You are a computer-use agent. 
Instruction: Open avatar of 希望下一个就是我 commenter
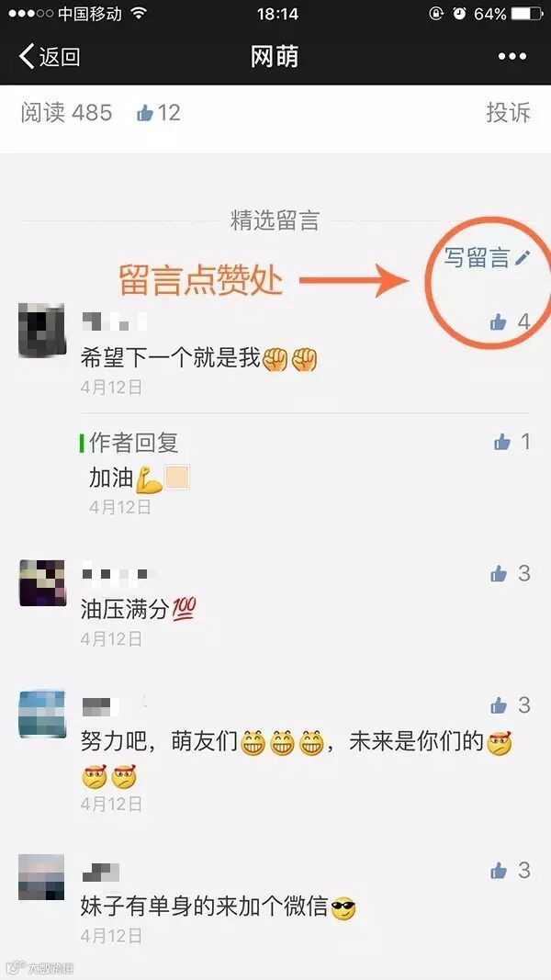tap(42, 330)
